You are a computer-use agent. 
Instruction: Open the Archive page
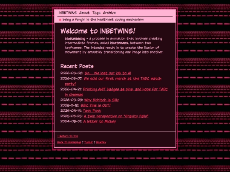coord(109,13)
